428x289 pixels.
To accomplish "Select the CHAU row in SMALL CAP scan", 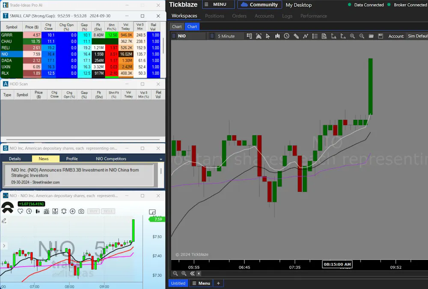I will pos(80,41).
